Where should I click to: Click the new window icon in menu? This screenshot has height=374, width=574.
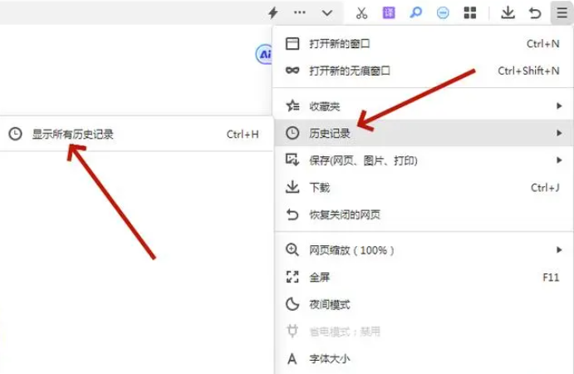(292, 43)
